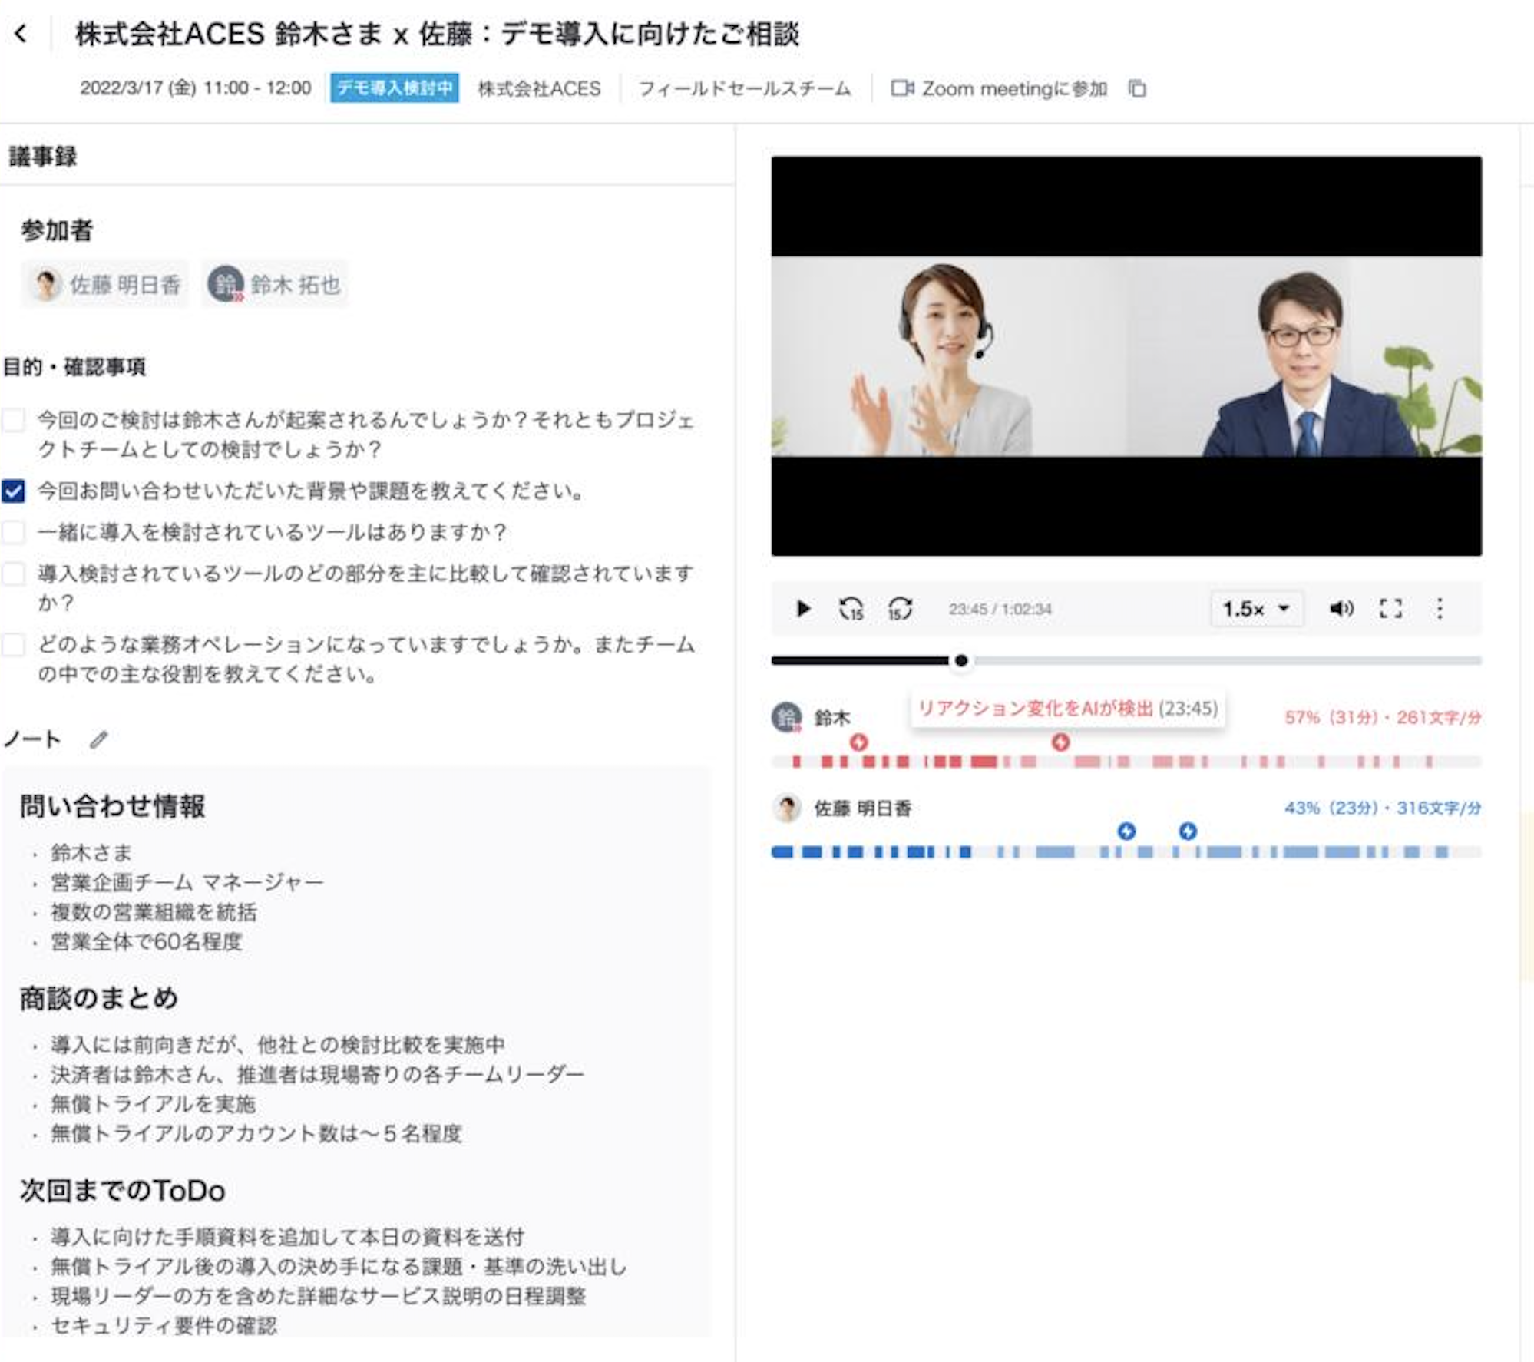Join the Zoom meeting
The image size is (1534, 1362).
tap(1013, 88)
